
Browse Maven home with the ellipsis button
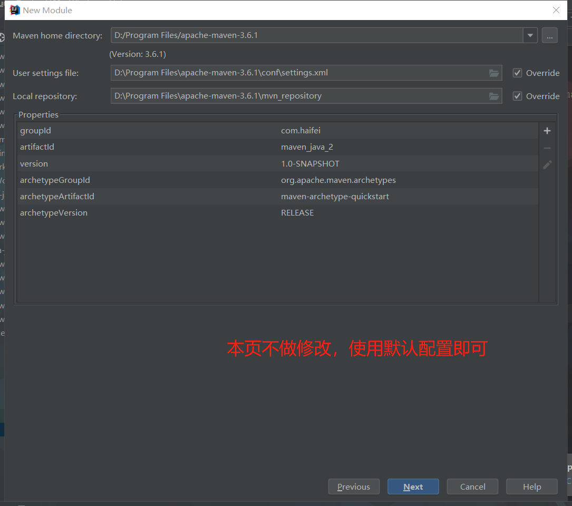click(x=549, y=35)
